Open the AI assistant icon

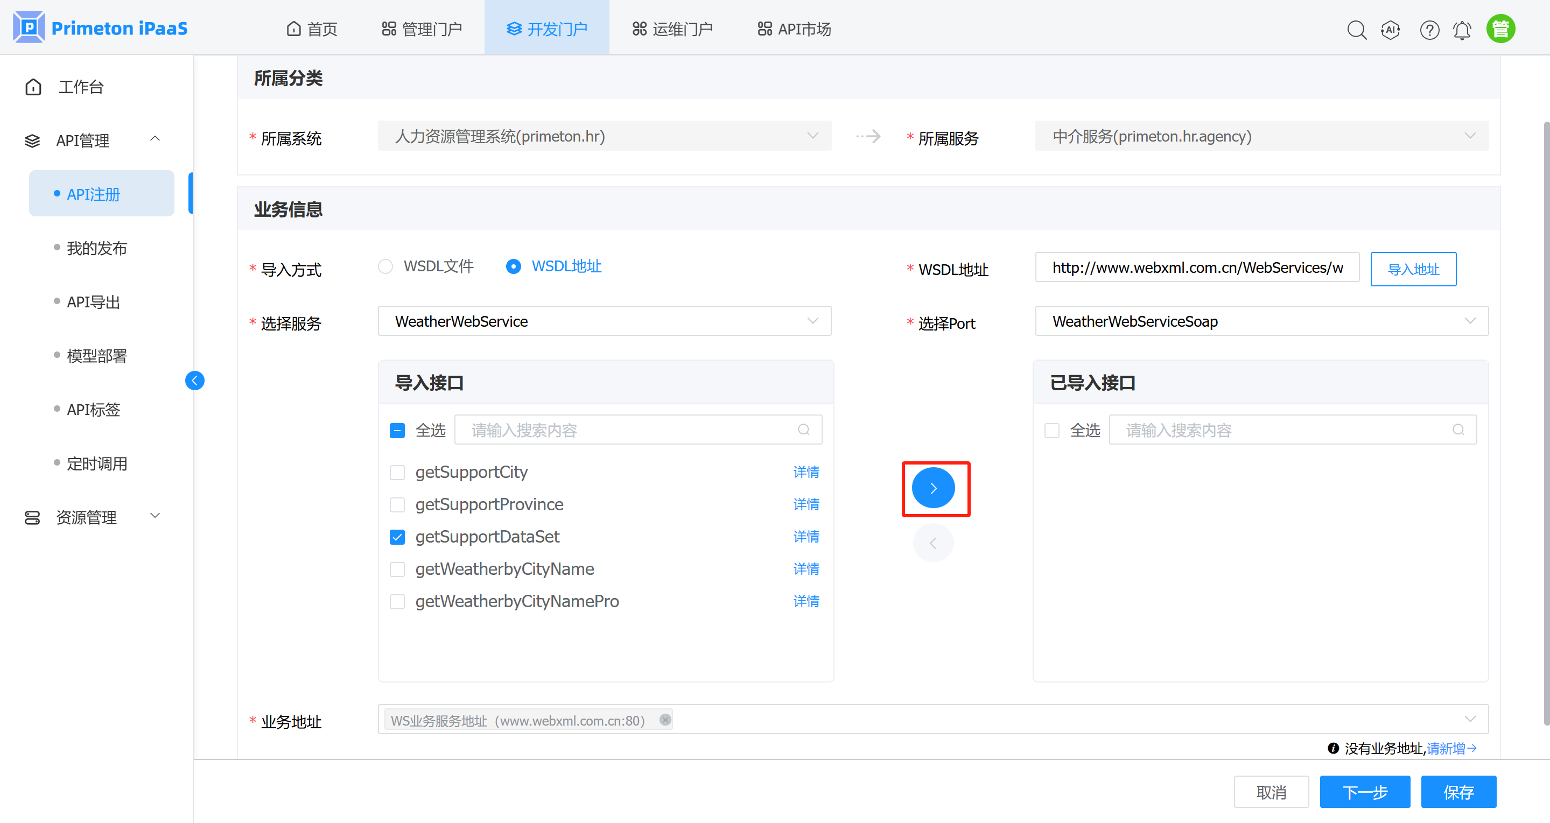point(1391,29)
